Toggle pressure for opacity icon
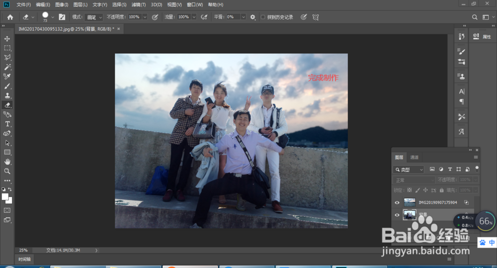497x268 pixels. [x=155, y=17]
